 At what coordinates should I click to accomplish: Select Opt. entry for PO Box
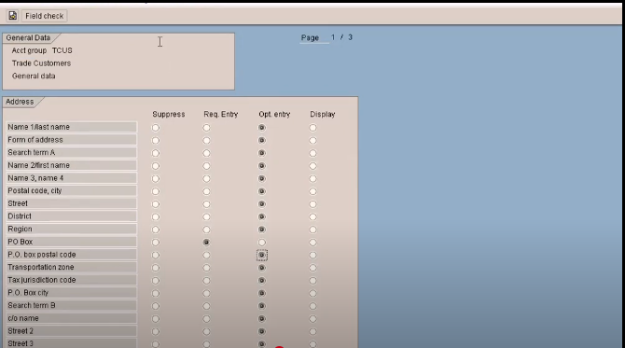(x=262, y=243)
